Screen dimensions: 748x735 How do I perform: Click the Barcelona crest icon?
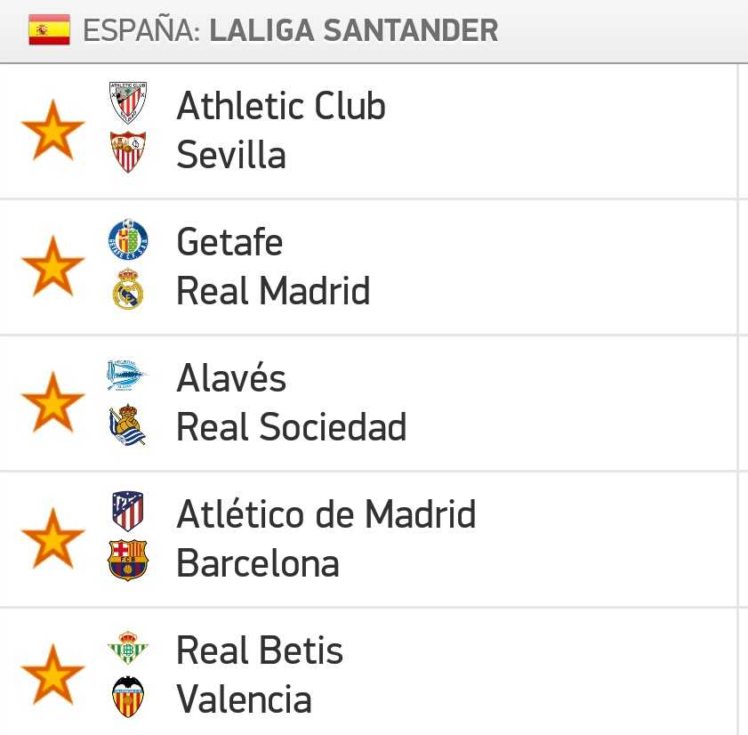[127, 561]
